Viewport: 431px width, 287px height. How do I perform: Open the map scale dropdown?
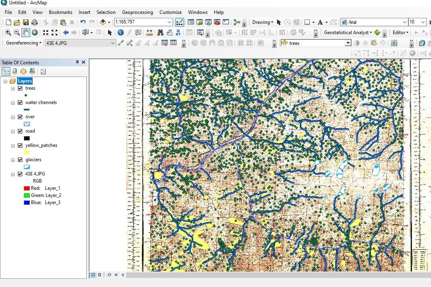pyautogui.click(x=169, y=22)
